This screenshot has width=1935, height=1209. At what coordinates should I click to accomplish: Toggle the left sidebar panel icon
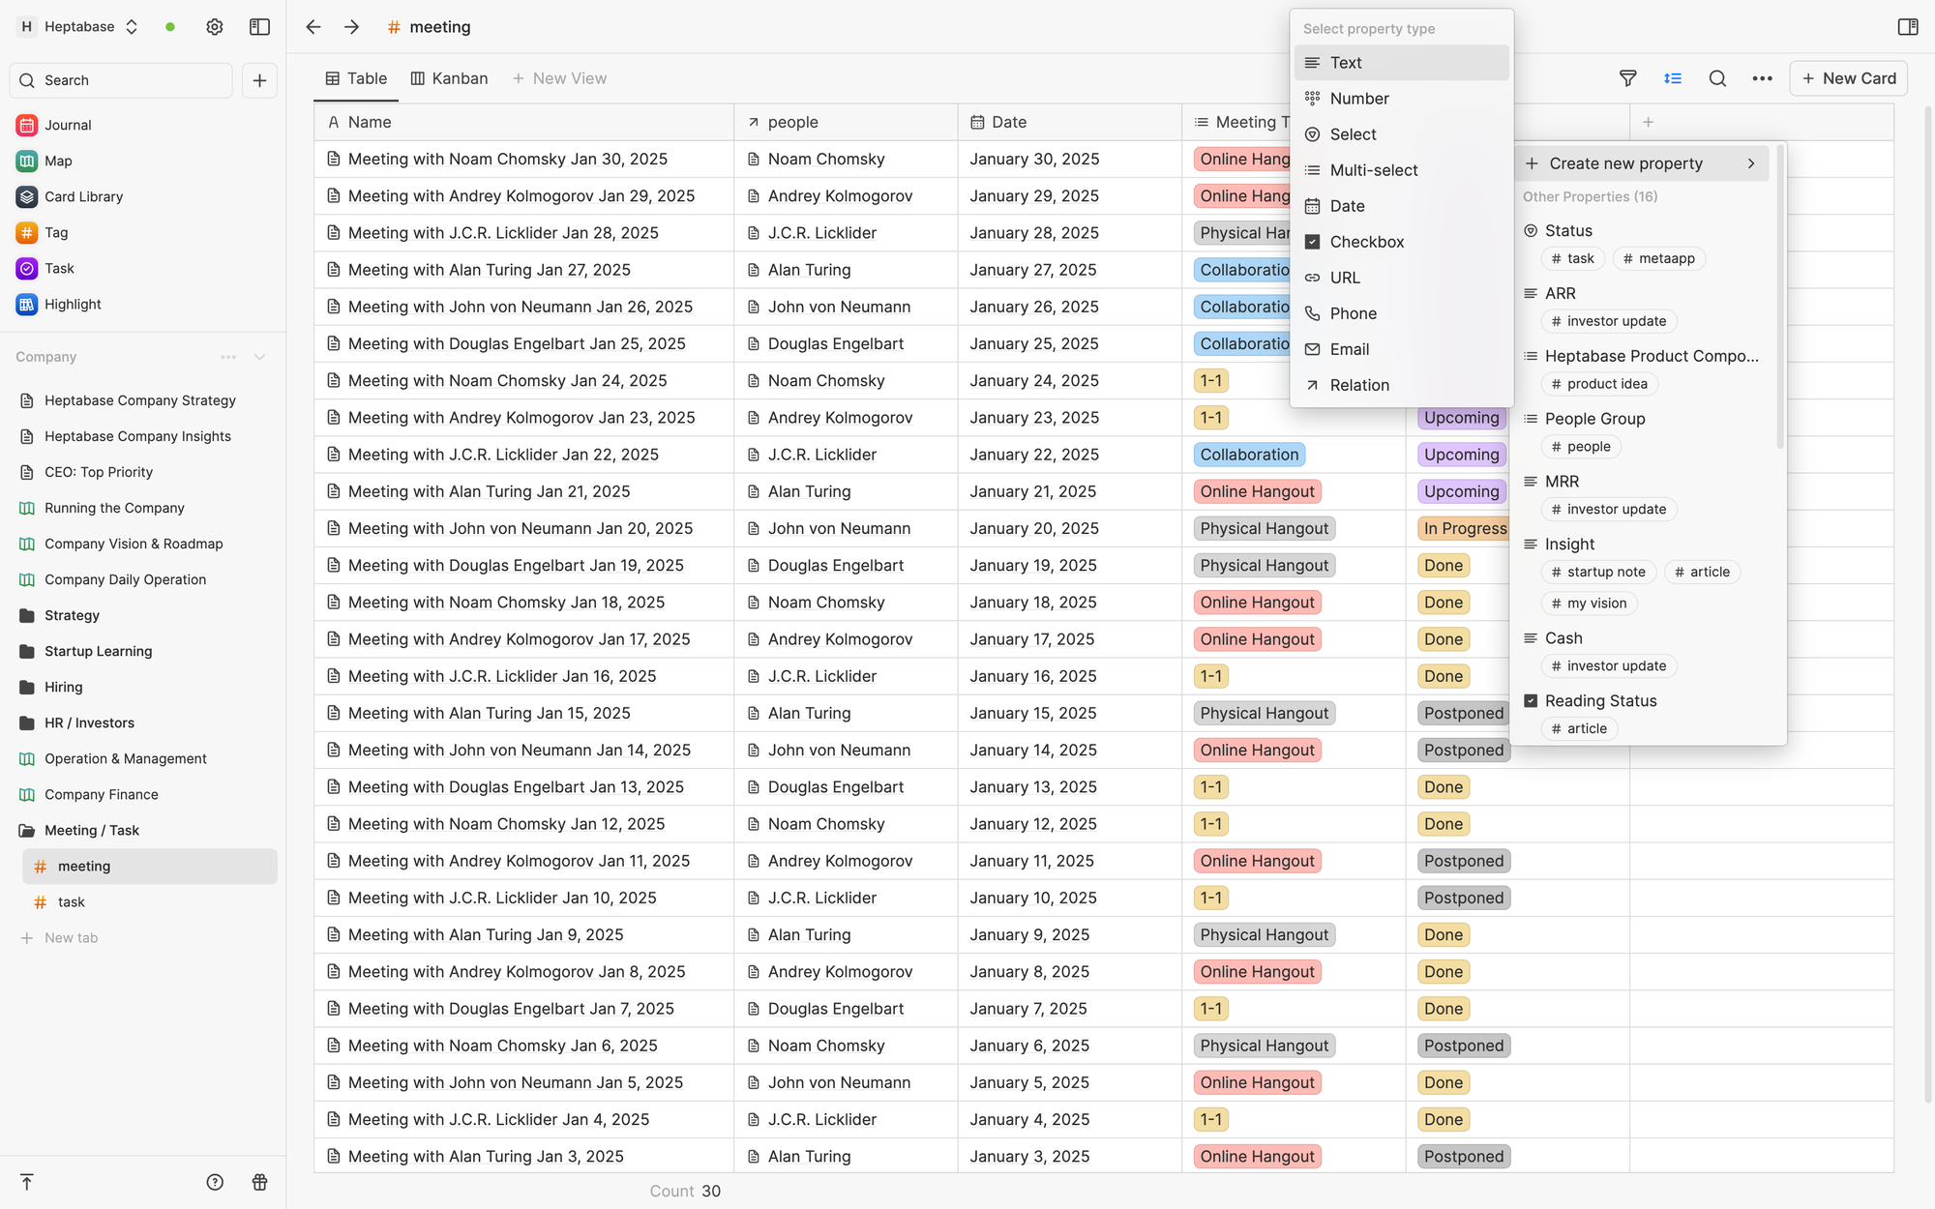[259, 27]
